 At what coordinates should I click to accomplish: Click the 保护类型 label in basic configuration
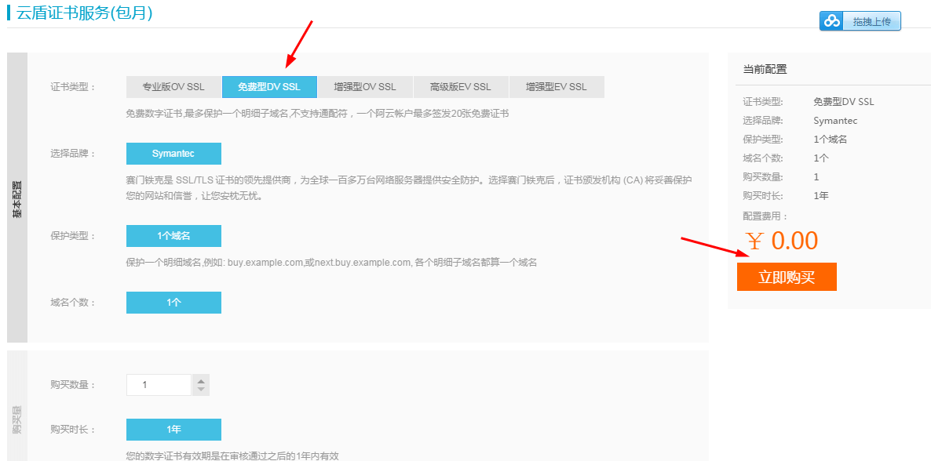pos(72,235)
